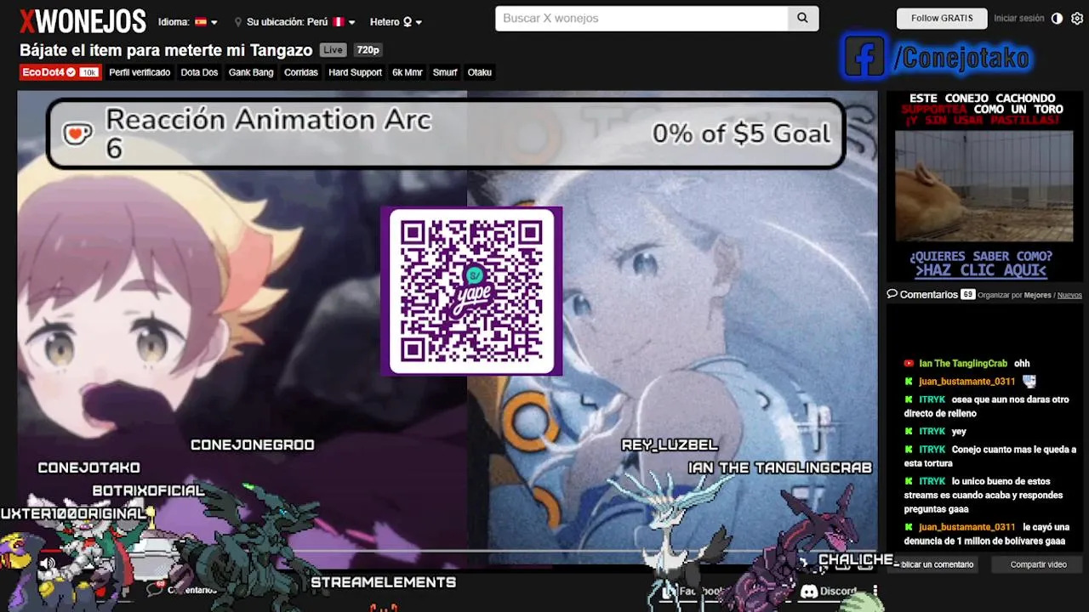The width and height of the screenshot is (1089, 612).
Task: Click the CONEJONEGROO nametag overlay
Action: [253, 445]
